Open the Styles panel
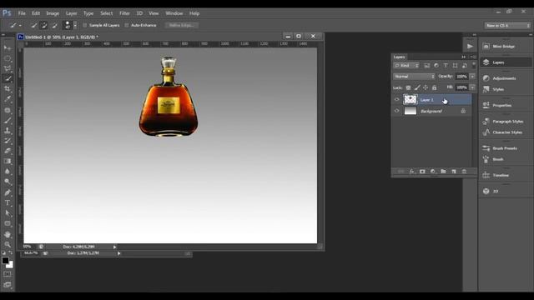The width and height of the screenshot is (534, 300). click(x=506, y=89)
